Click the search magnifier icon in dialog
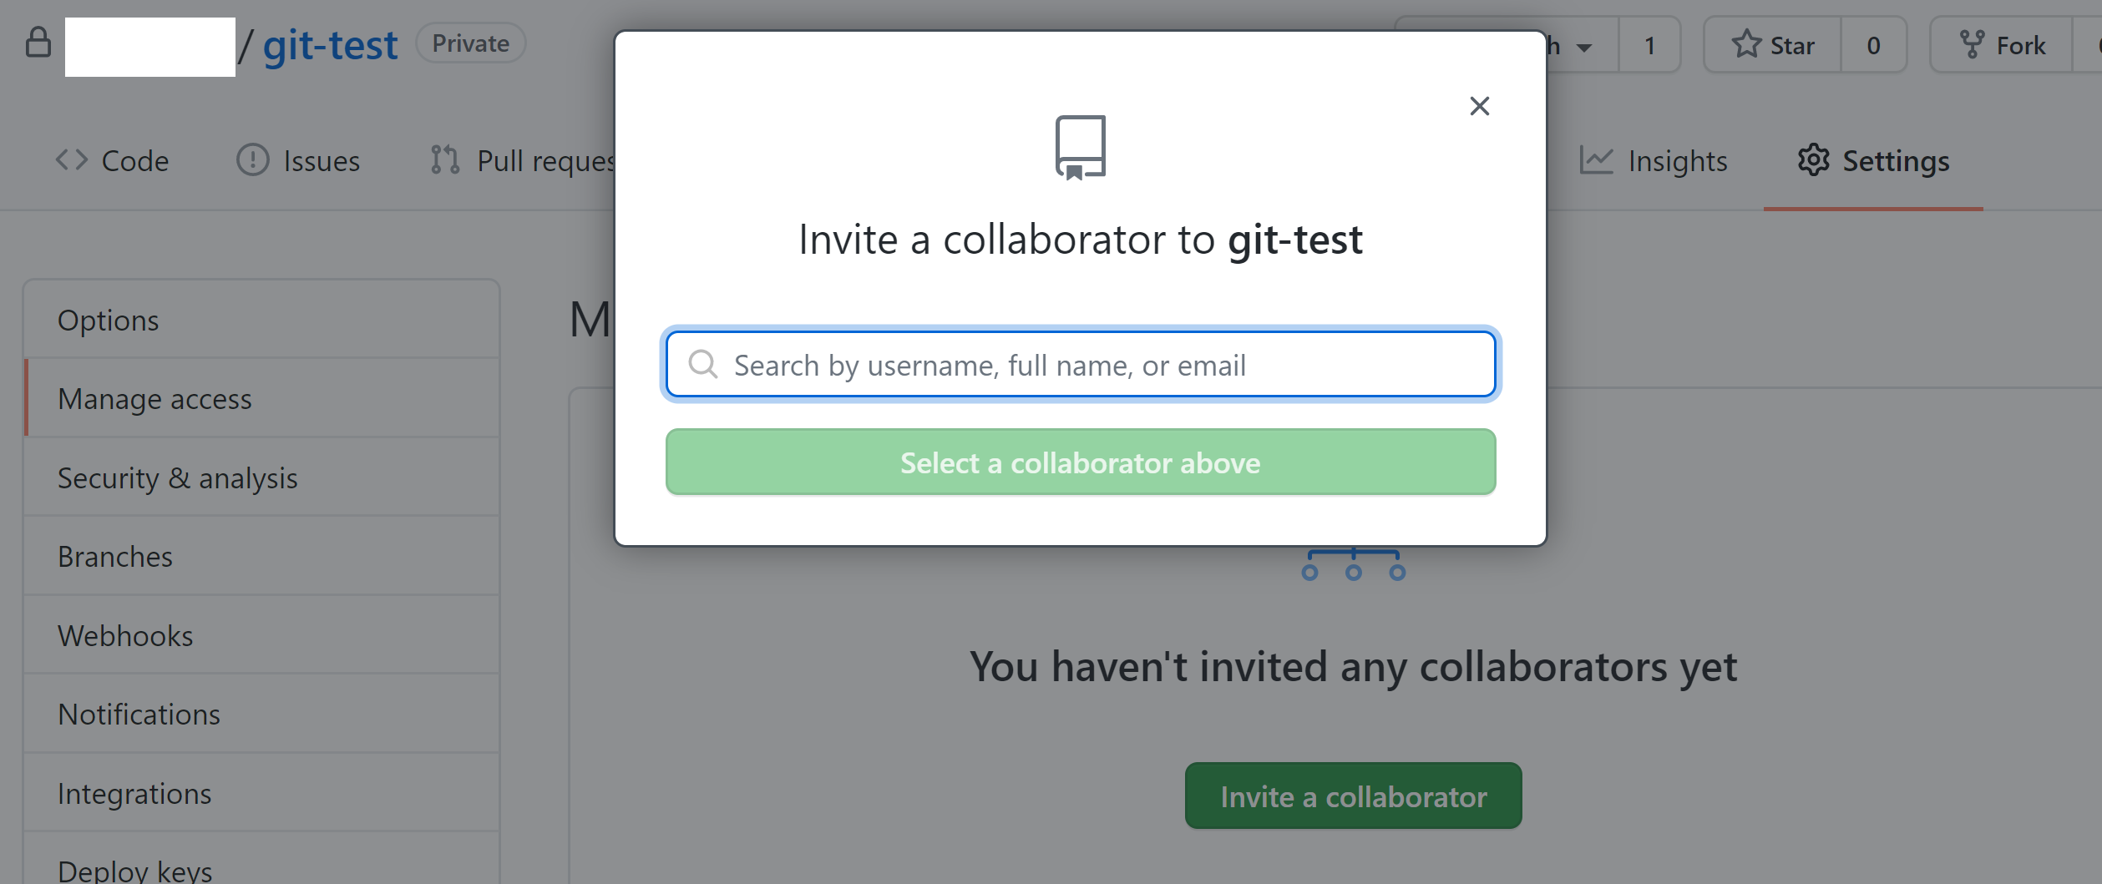Viewport: 2102px width, 884px height. (702, 364)
